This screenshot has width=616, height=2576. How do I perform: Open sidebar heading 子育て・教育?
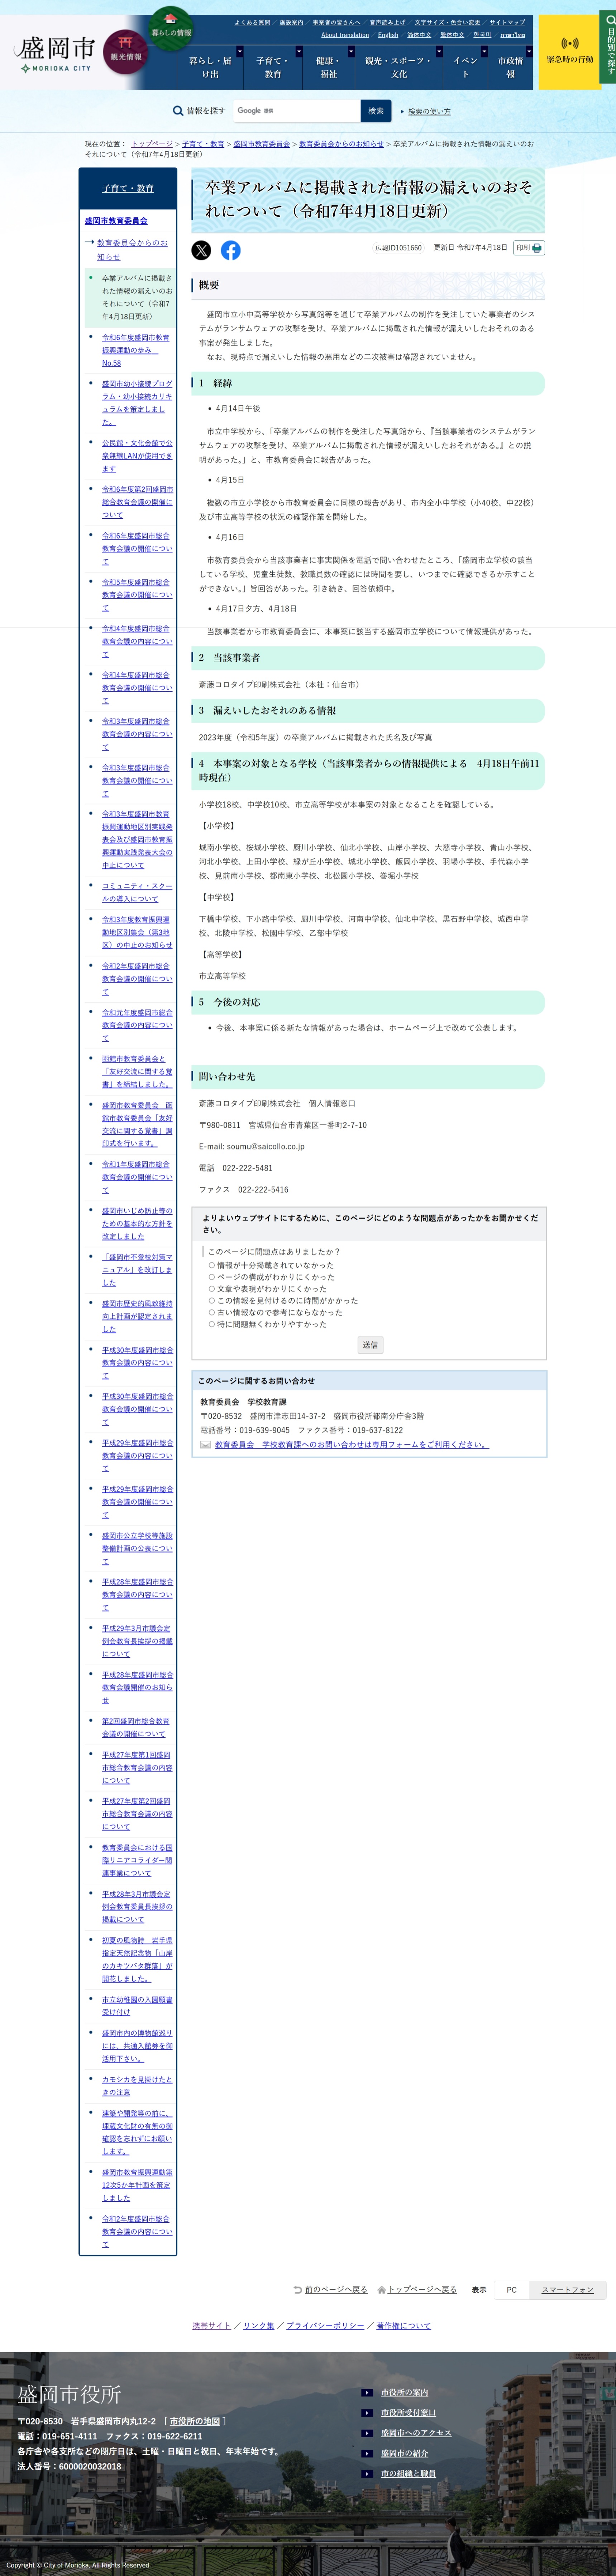coord(128,188)
